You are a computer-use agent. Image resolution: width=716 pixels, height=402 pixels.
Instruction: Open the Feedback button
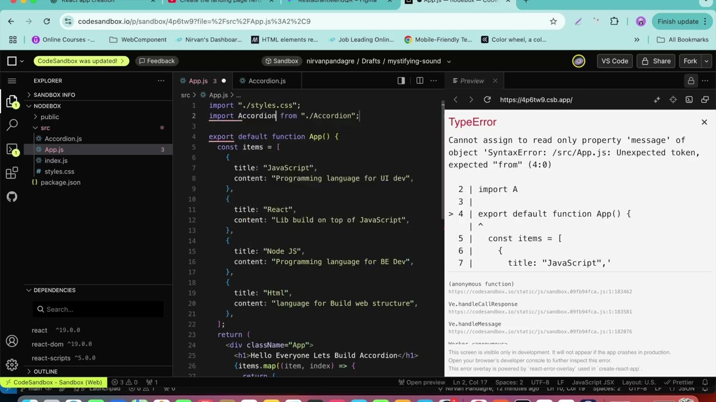pos(157,61)
